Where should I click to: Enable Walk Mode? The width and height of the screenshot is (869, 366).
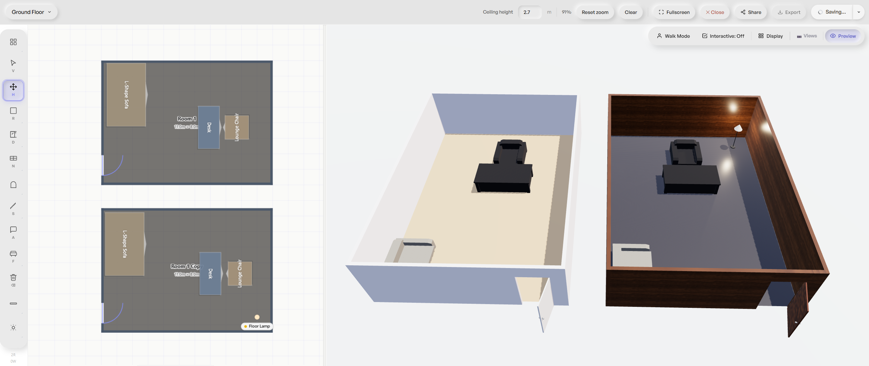tap(673, 36)
